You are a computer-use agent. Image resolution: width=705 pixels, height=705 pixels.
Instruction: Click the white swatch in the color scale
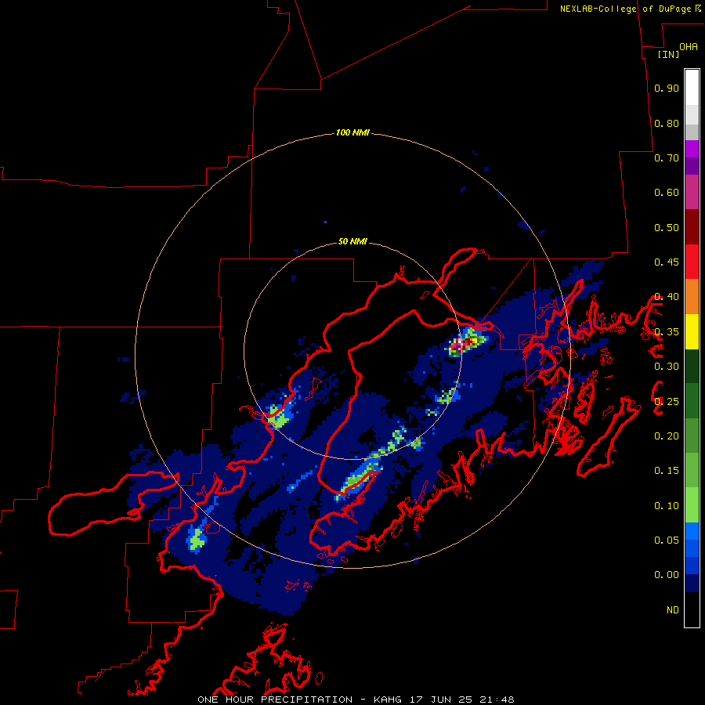pyautogui.click(x=692, y=88)
